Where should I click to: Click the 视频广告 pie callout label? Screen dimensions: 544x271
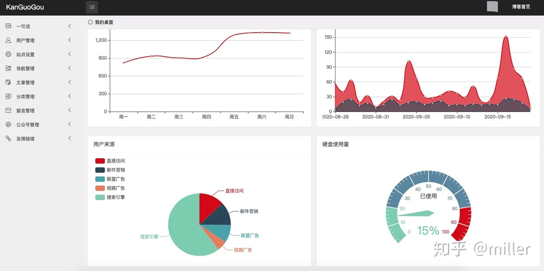coord(243,250)
